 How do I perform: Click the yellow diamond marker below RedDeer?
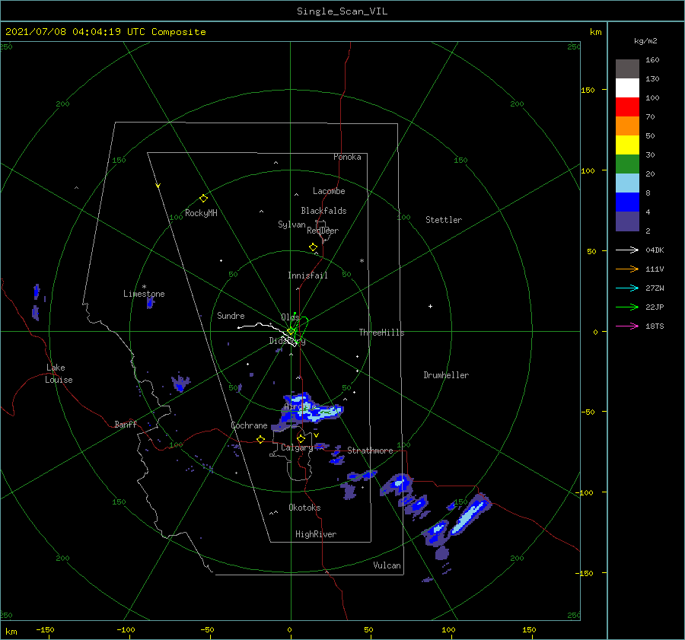pyautogui.click(x=313, y=247)
